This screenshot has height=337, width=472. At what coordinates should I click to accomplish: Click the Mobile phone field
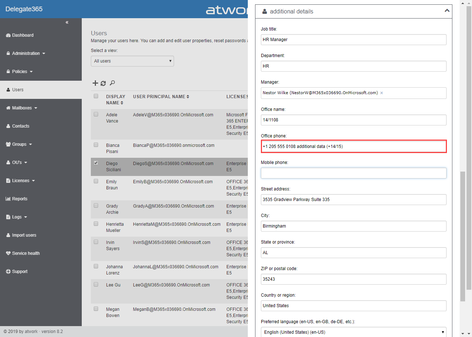pos(354,173)
